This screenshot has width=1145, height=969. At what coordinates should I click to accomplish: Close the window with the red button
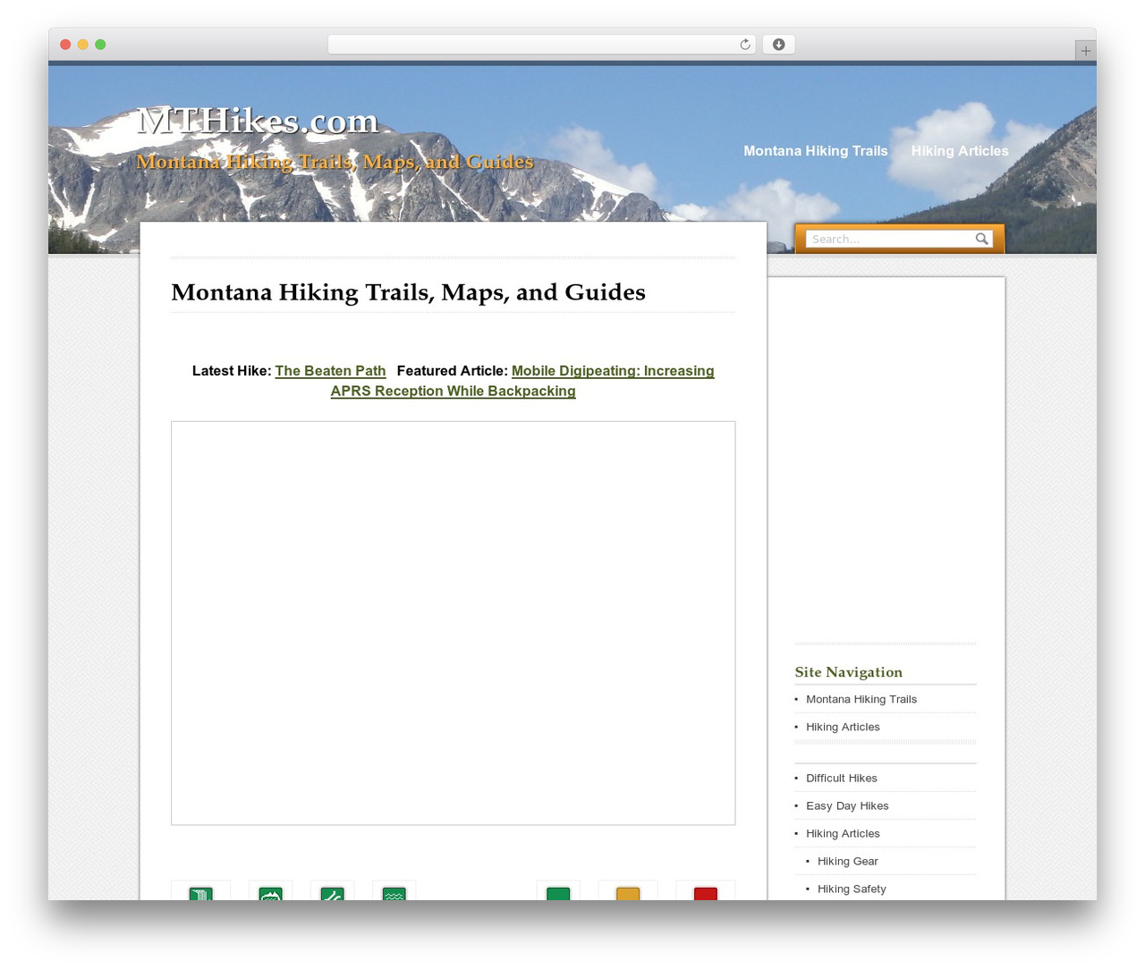click(65, 45)
